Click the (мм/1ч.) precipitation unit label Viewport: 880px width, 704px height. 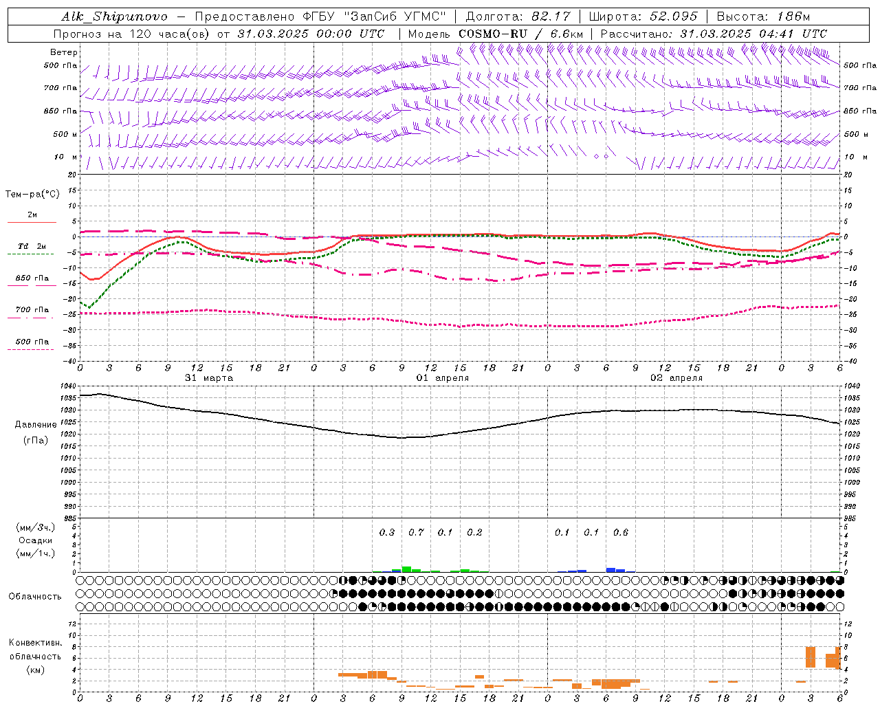pyautogui.click(x=36, y=553)
